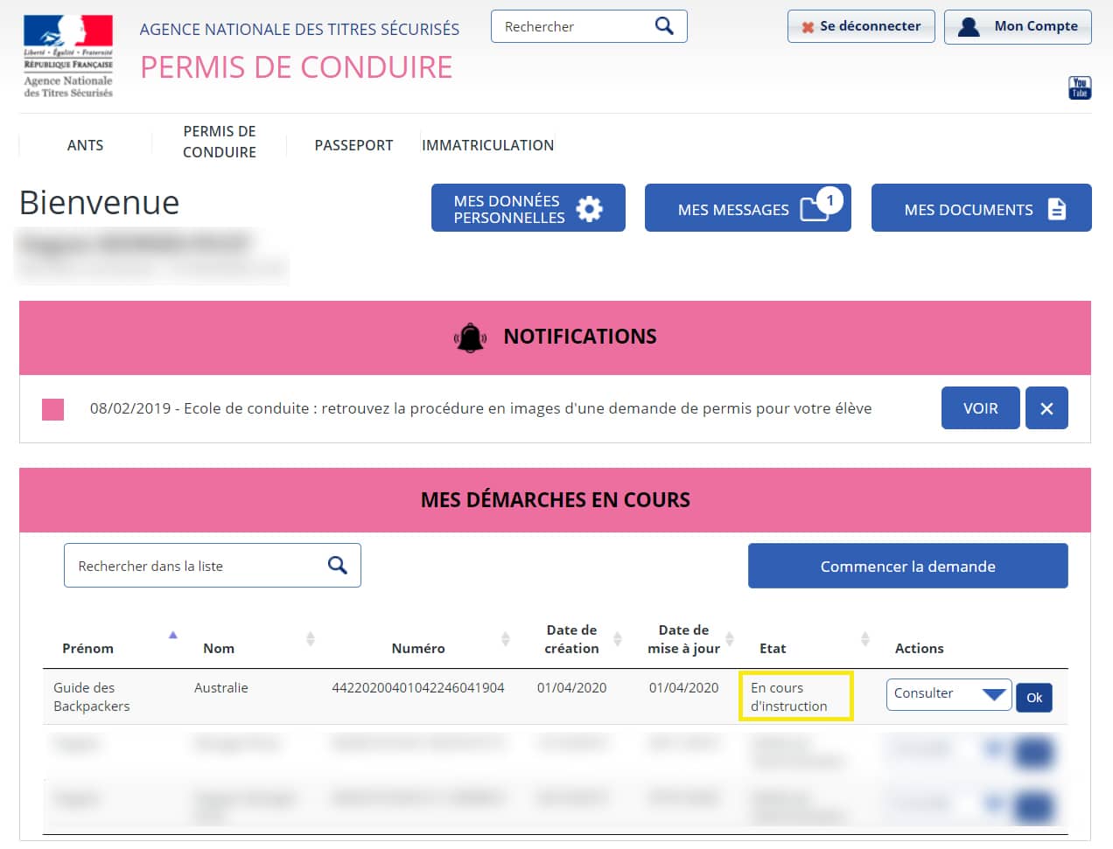
Task: Click Voir on the notification
Action: click(981, 408)
